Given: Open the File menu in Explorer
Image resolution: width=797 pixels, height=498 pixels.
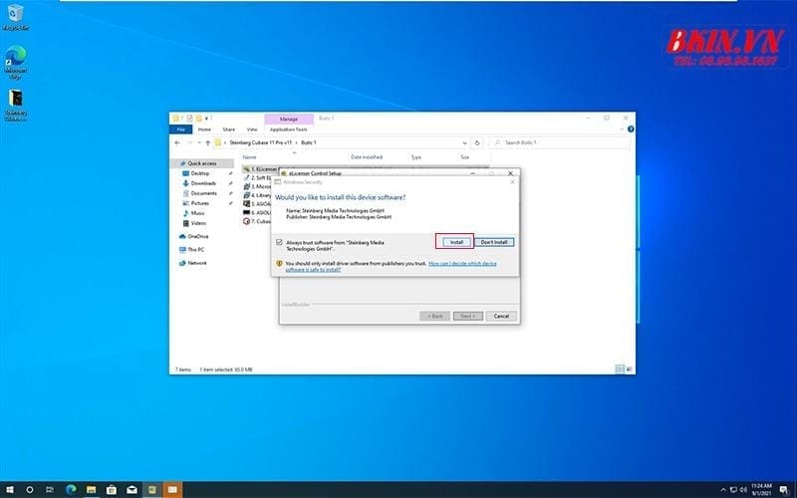Looking at the screenshot, I should click(x=181, y=129).
